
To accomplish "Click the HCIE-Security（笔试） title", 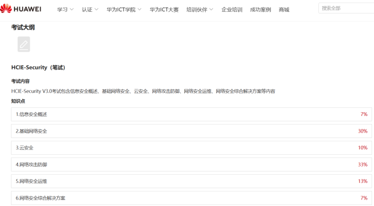I will pyautogui.click(x=38, y=67).
